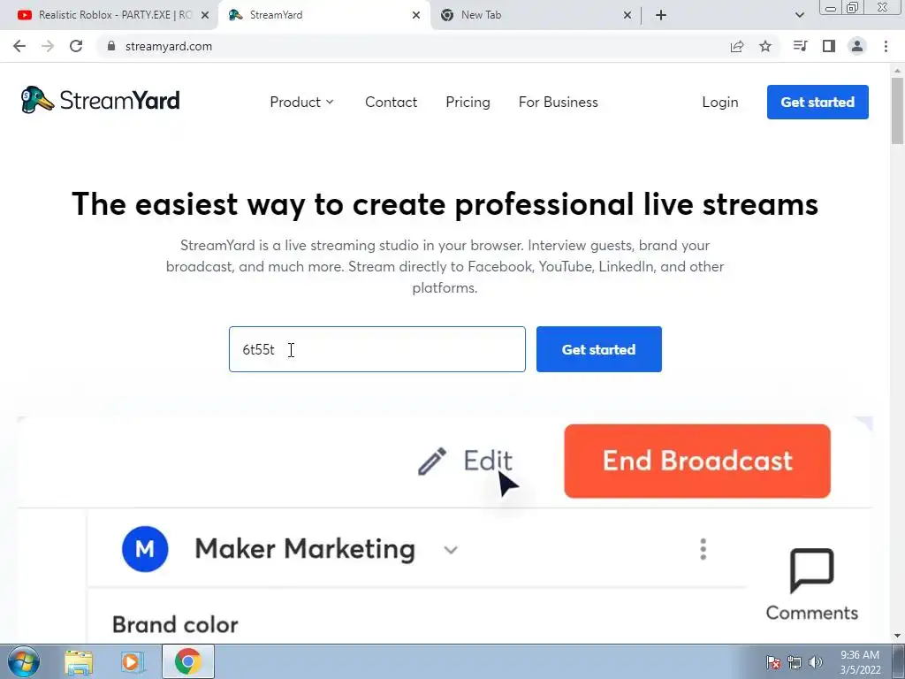
Task: Click the Comments speech bubble icon
Action: click(811, 570)
